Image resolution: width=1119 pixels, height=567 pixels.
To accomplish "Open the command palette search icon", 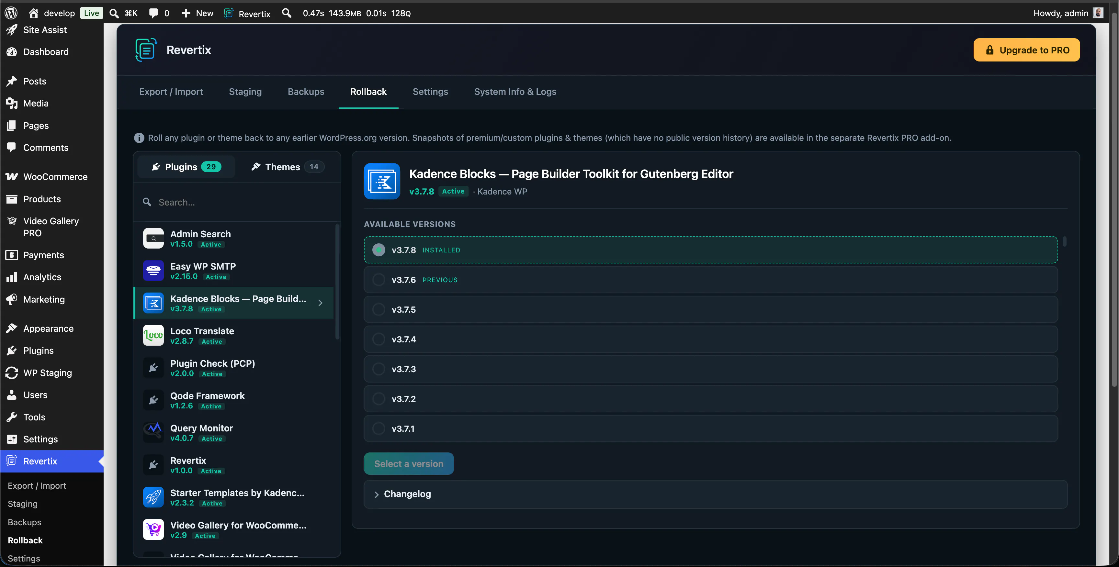I will 114,13.
